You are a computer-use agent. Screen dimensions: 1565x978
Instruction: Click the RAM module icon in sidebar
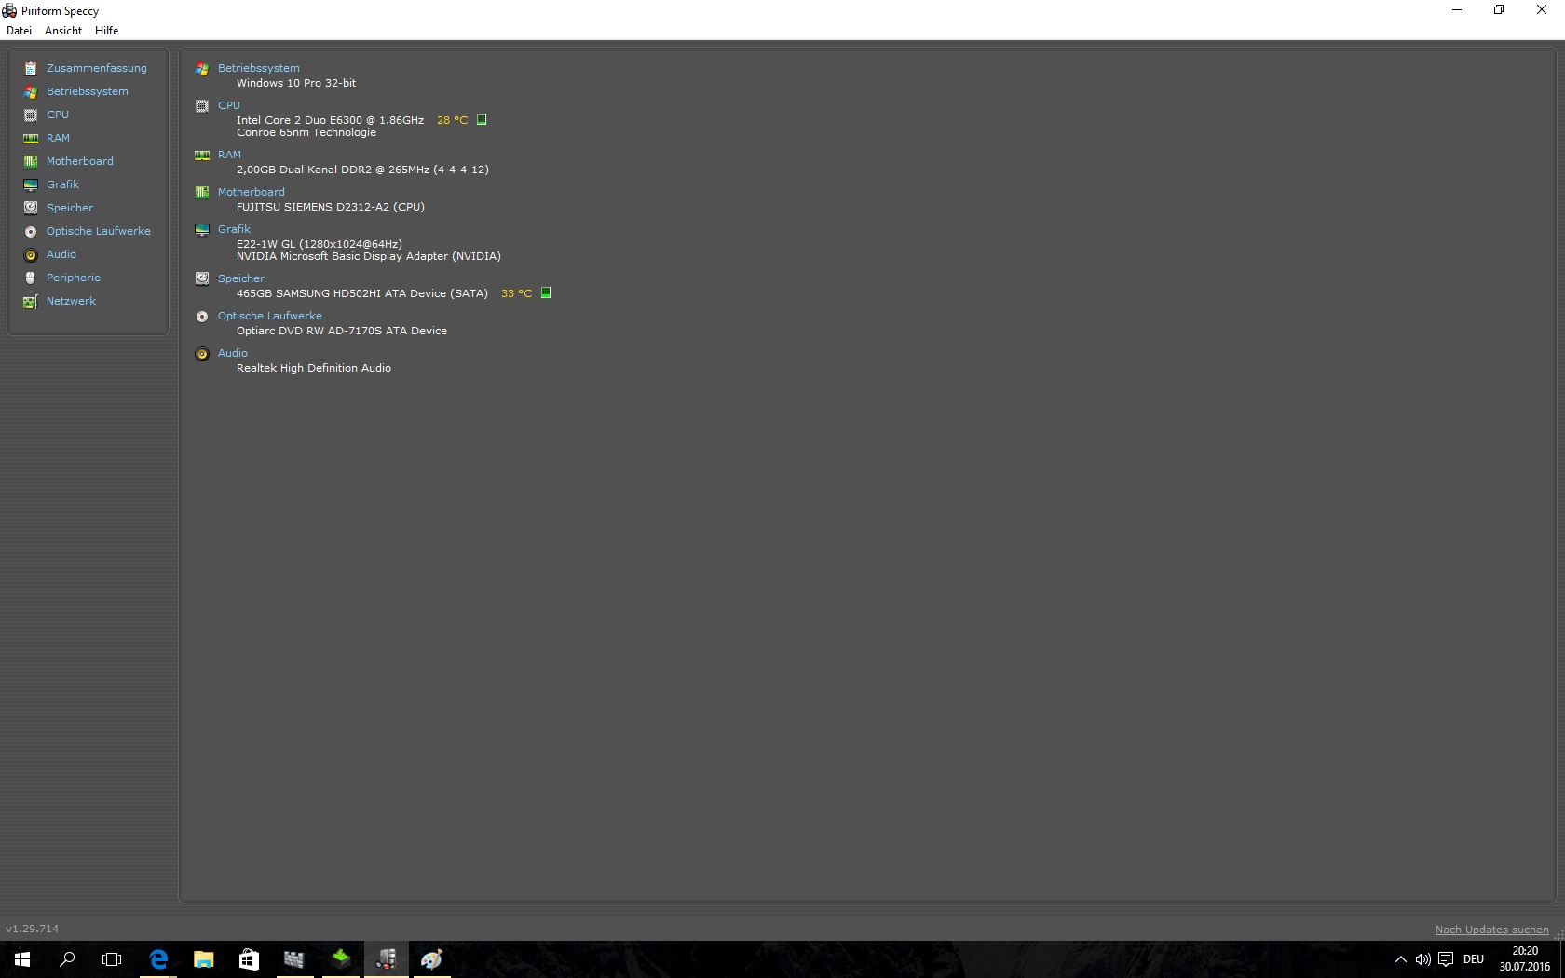point(31,138)
